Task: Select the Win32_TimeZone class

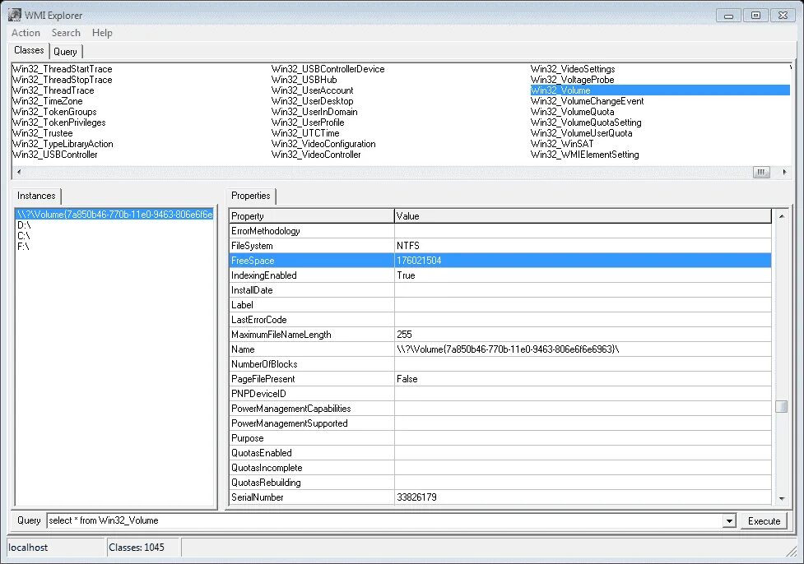Action: pyautogui.click(x=48, y=101)
